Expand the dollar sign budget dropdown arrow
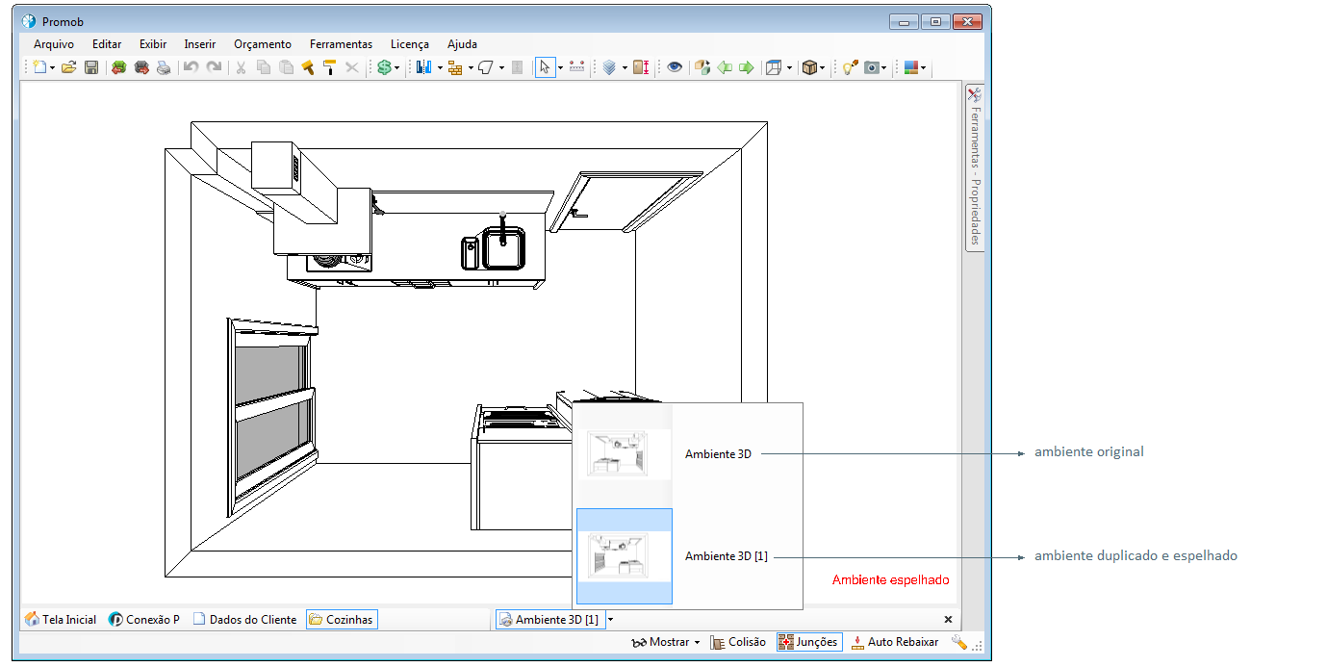 tap(396, 68)
